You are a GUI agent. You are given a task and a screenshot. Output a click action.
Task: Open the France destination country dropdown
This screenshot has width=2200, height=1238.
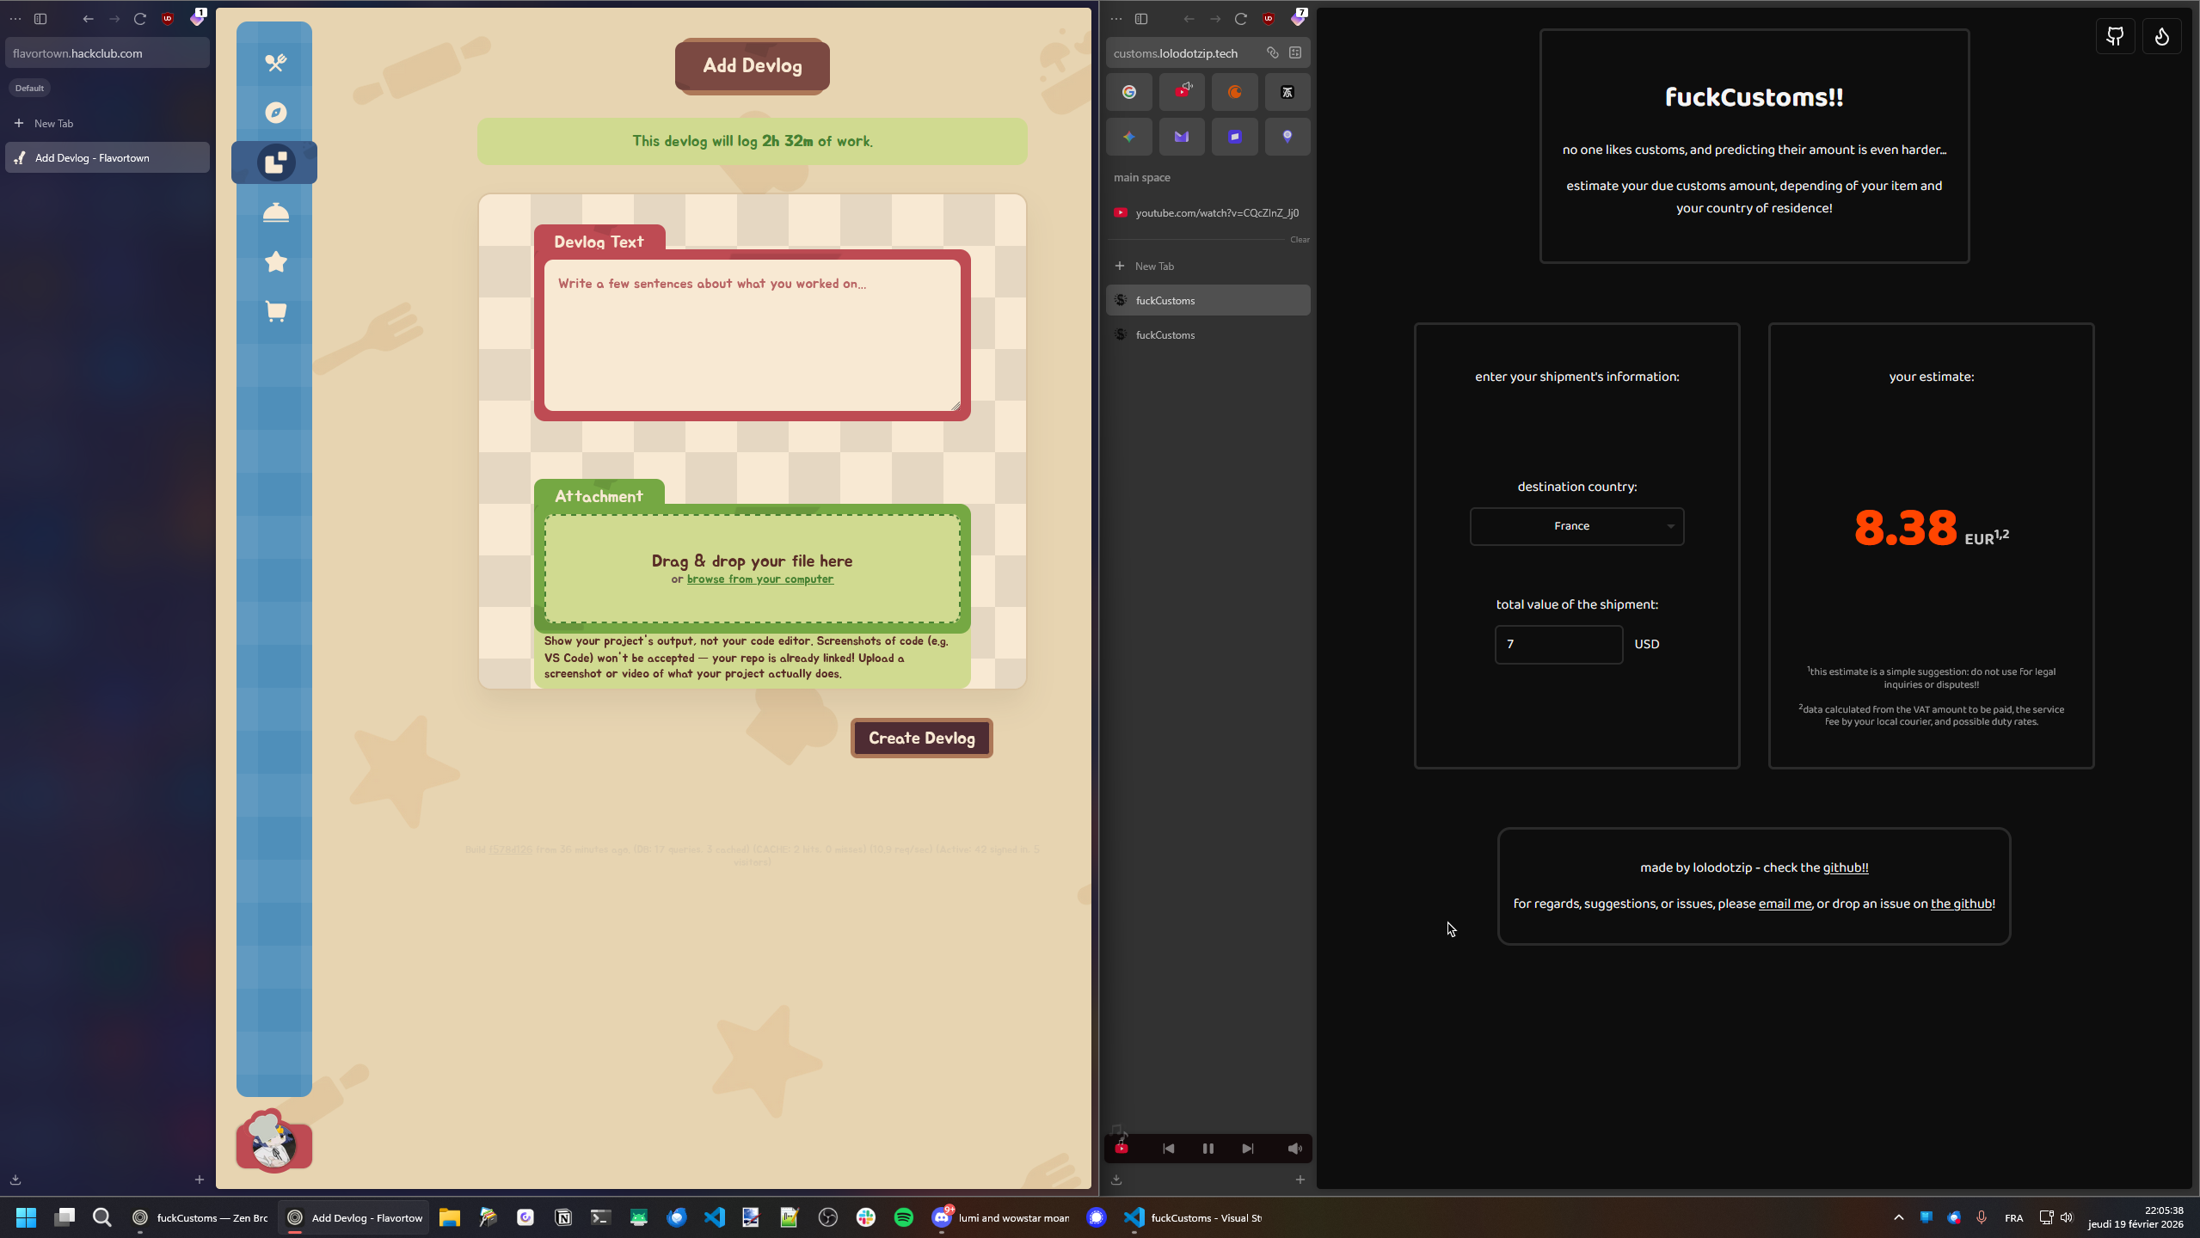[x=1576, y=526]
